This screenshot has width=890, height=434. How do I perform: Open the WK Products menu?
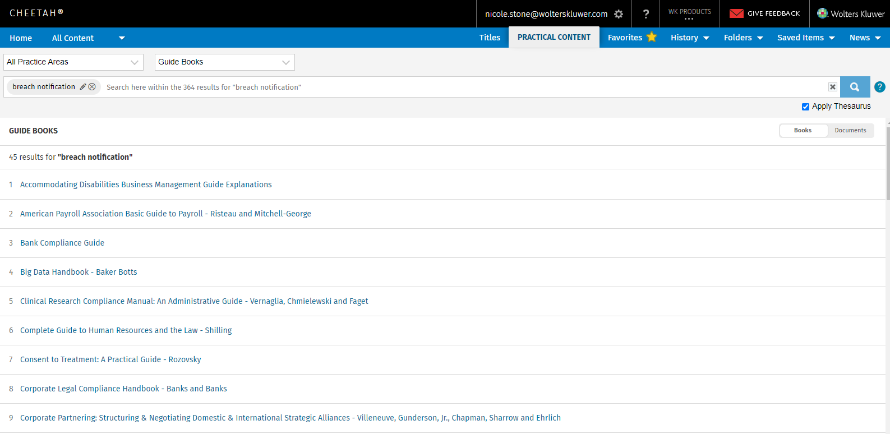(x=689, y=14)
